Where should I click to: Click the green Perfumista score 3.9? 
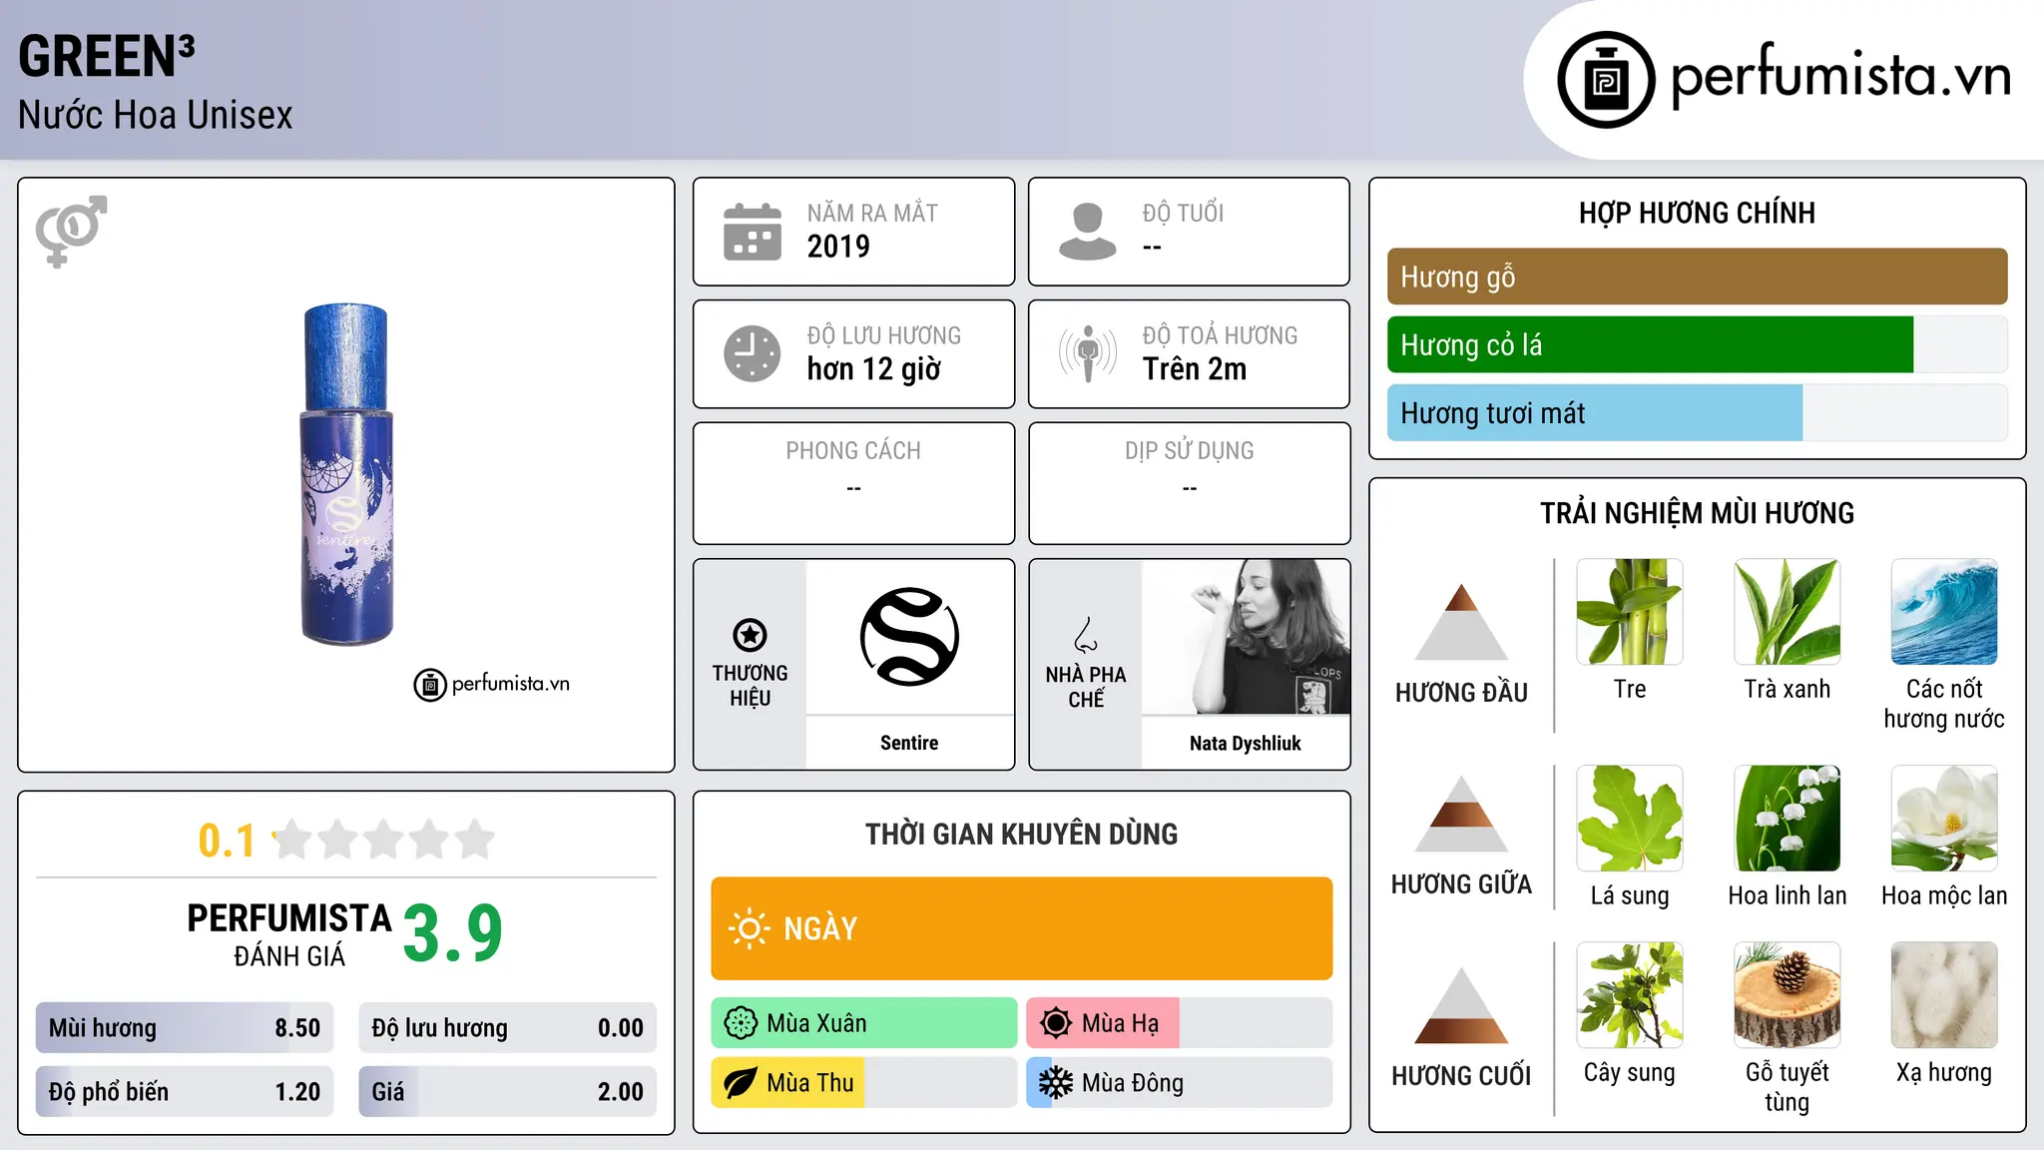[x=453, y=933]
